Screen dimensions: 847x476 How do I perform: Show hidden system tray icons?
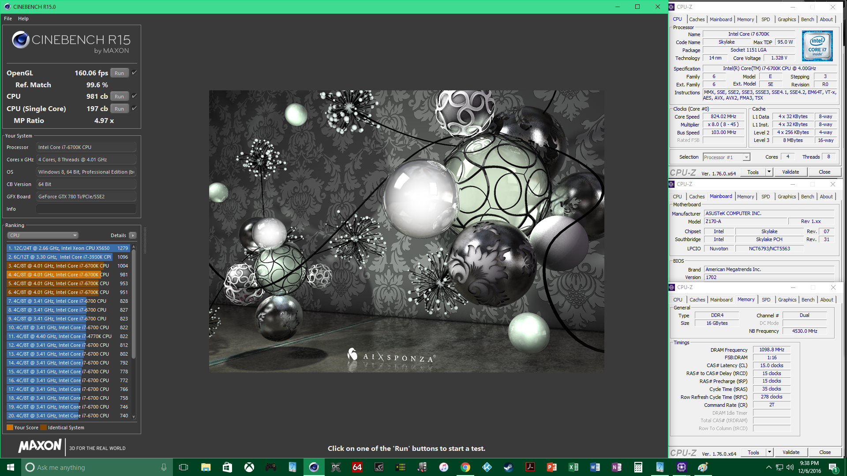pos(768,467)
